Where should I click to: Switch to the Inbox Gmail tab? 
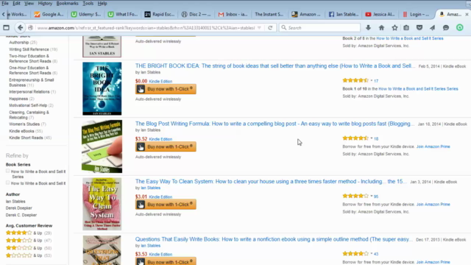point(233,14)
